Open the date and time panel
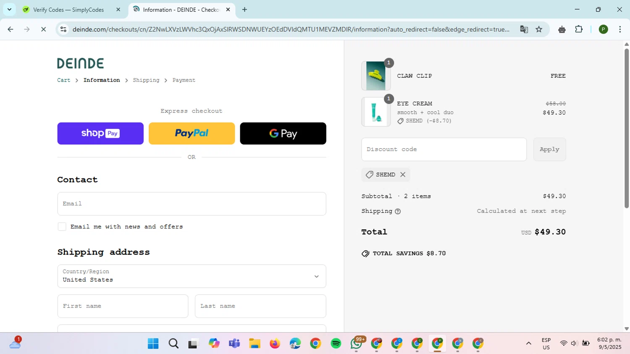 (609, 344)
